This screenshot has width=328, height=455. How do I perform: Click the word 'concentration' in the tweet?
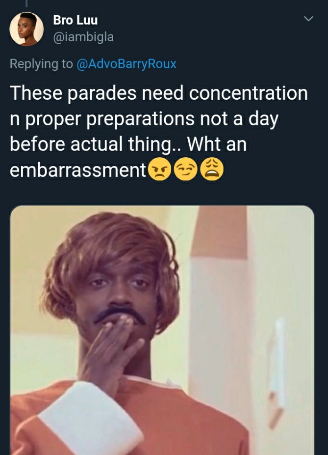click(x=249, y=93)
